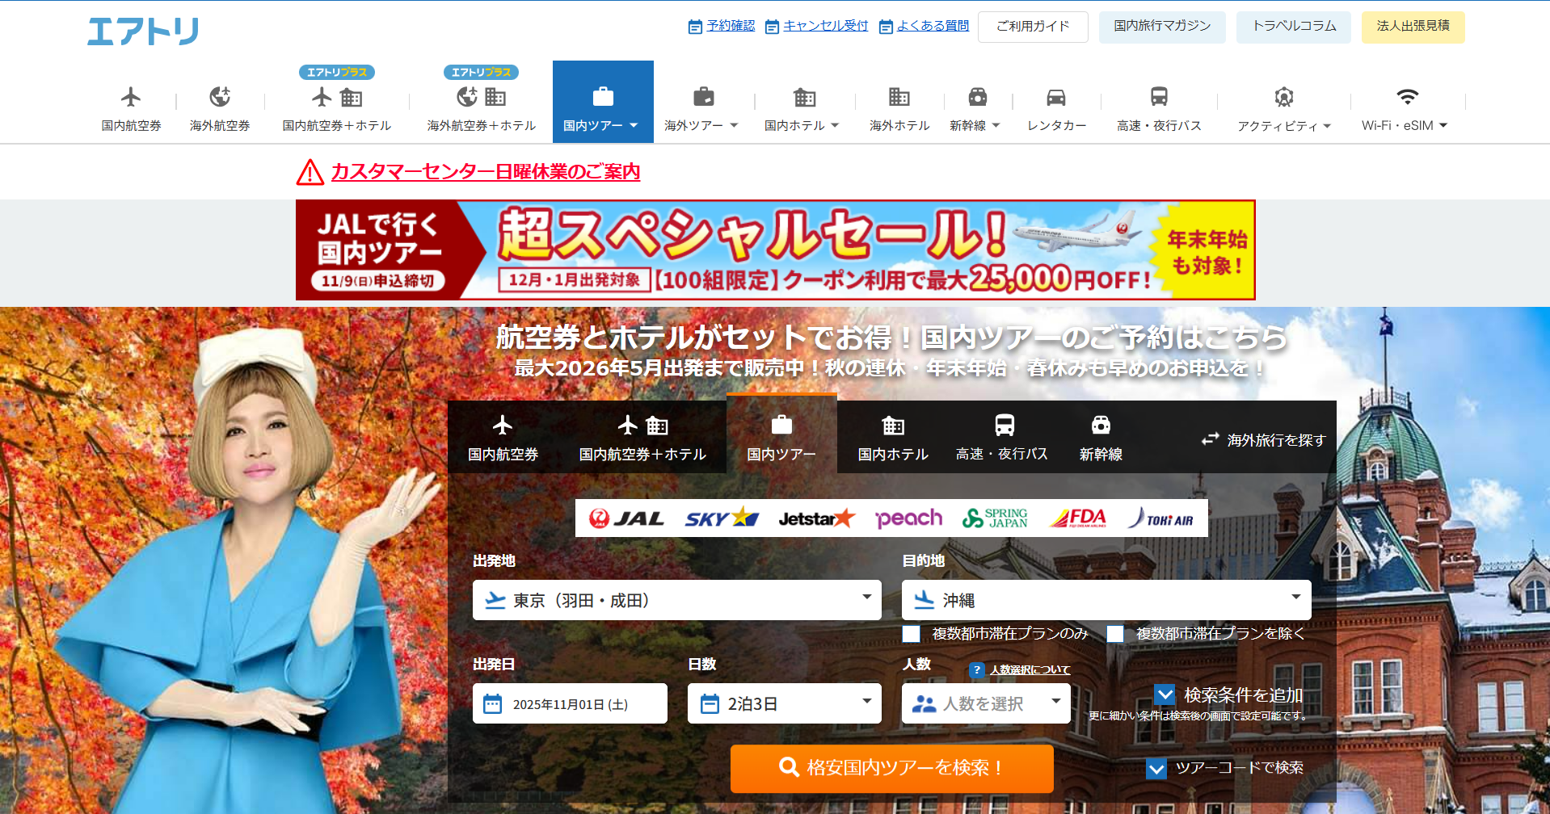Switch to the 国内ホテル search tab
This screenshot has height=814, width=1550.
pos(893,438)
